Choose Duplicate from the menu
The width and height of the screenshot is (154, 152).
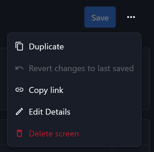[x=74, y=46]
